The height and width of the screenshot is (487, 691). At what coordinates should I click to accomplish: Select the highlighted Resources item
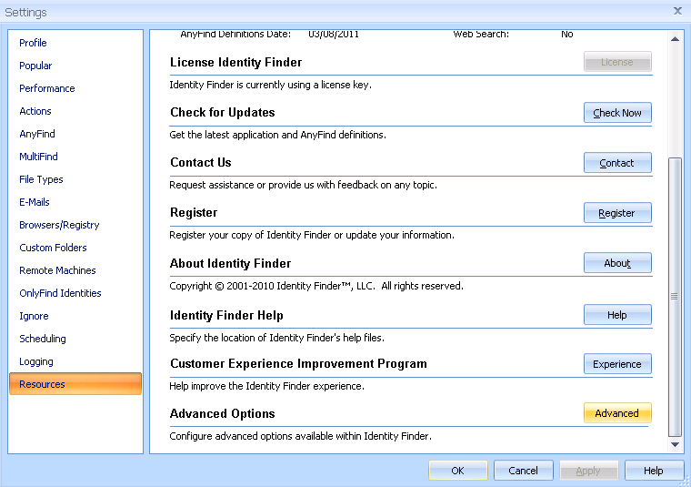(x=75, y=384)
